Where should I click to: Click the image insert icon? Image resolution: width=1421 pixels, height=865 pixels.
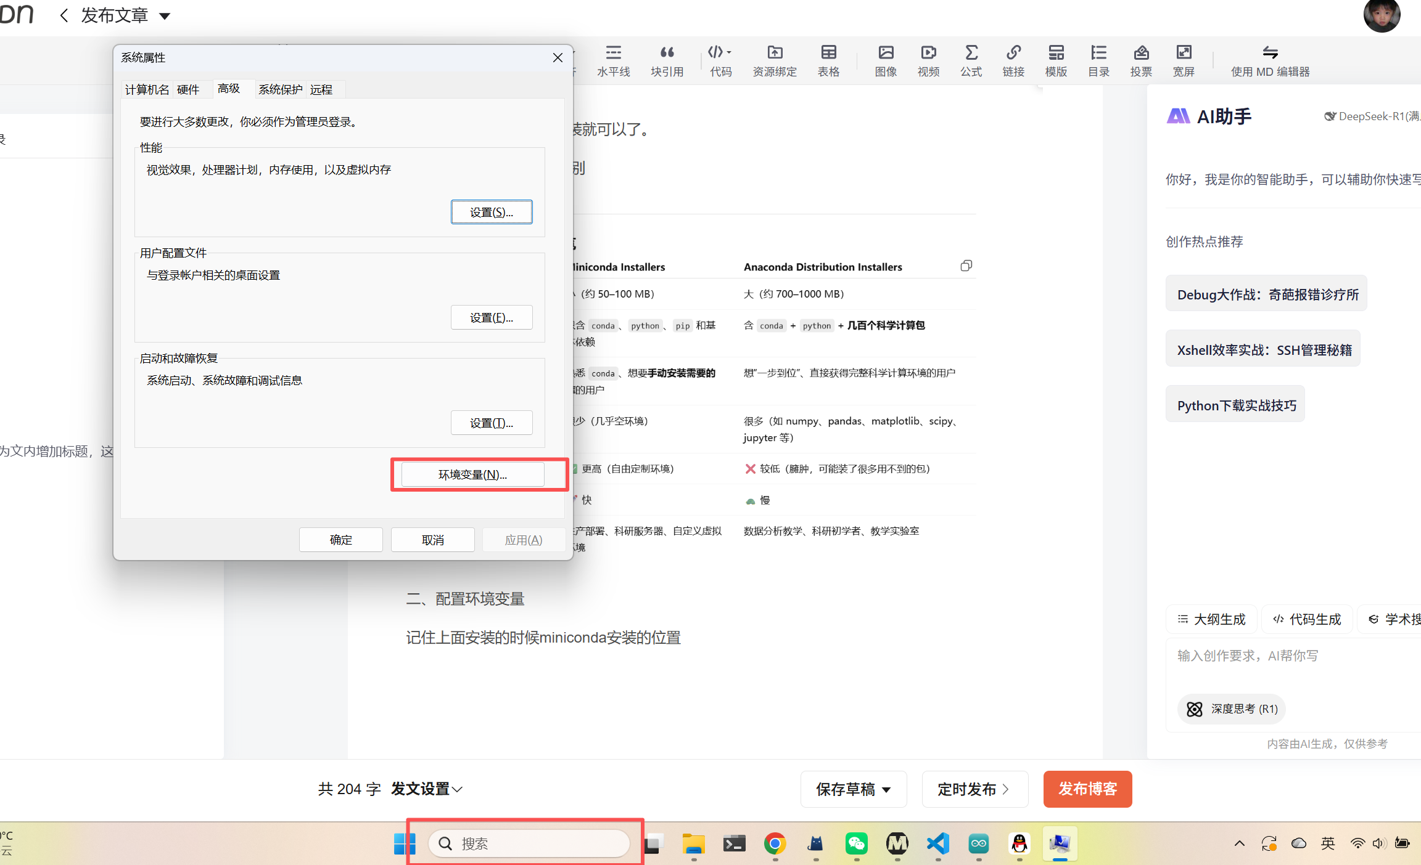(886, 60)
